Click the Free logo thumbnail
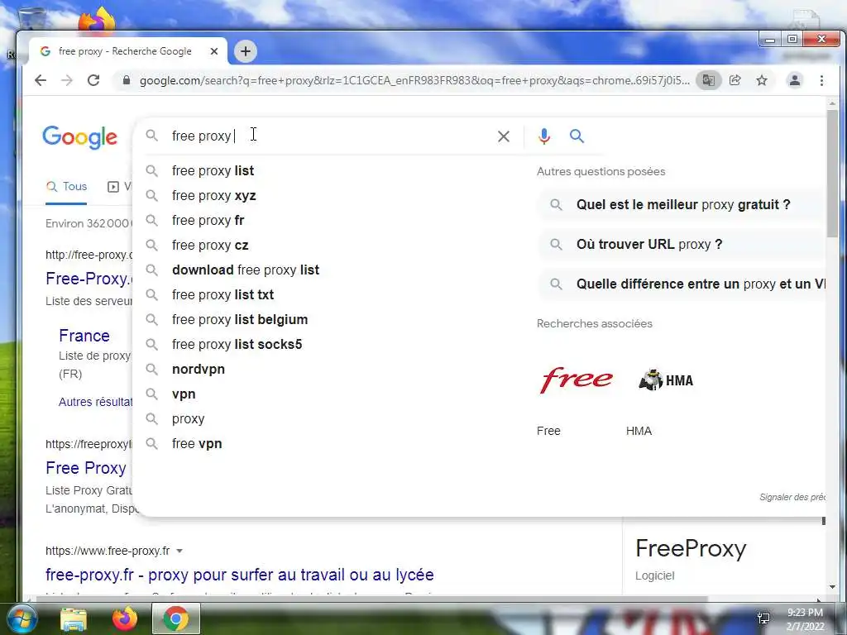The image size is (847, 635). (x=577, y=380)
